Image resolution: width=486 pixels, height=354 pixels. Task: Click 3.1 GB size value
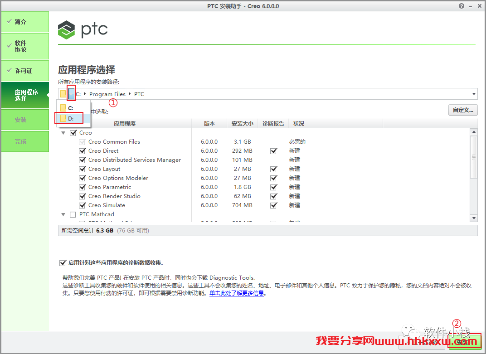click(x=243, y=142)
